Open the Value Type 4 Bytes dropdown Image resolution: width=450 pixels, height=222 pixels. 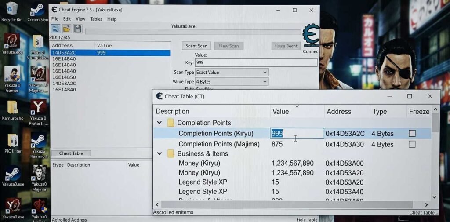232,82
